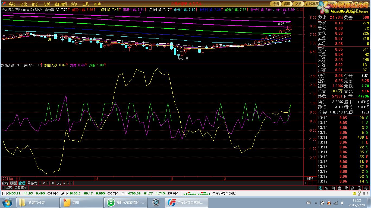Open the 系统 menu
Viewport: 371px width, 208px height.
click(x=11, y=4)
